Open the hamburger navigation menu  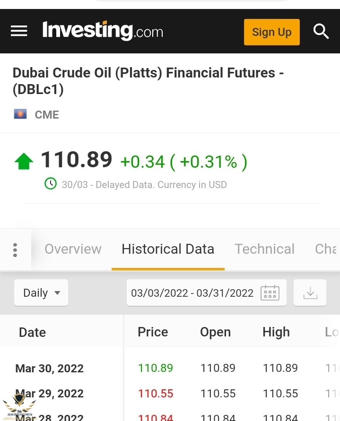pyautogui.click(x=19, y=31)
